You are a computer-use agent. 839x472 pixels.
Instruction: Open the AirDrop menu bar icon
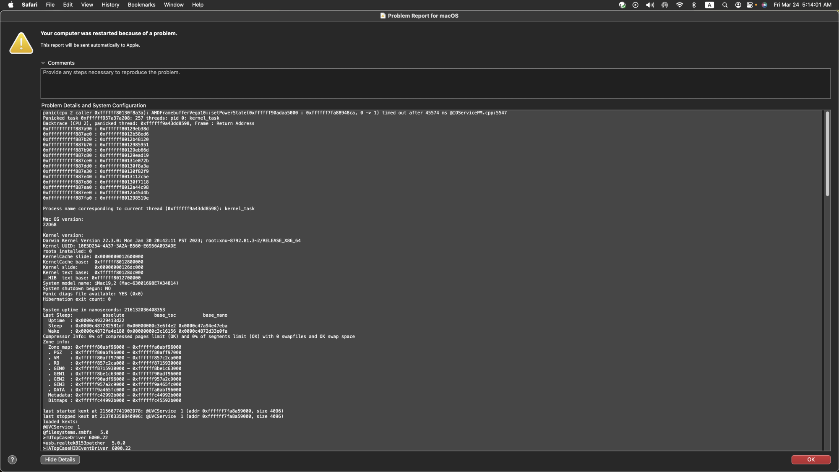pyautogui.click(x=664, y=5)
